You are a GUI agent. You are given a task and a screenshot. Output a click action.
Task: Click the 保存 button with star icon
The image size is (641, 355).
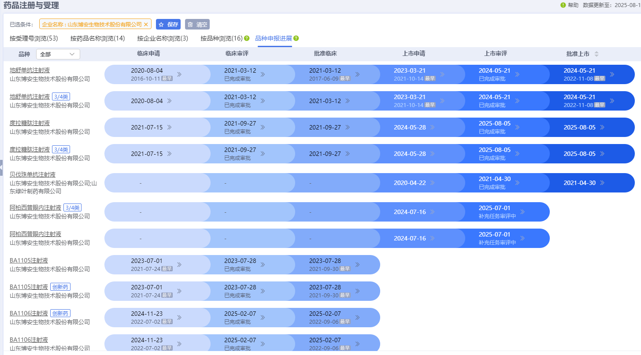pos(168,24)
